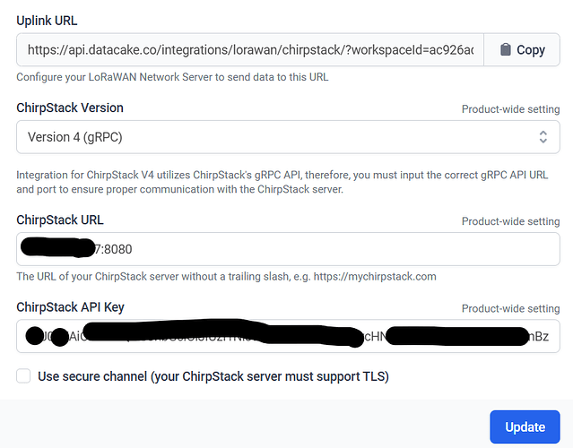Click "Product-wide setting" beside ChirpStack URL
This screenshot has width=573, height=448.
click(x=510, y=221)
